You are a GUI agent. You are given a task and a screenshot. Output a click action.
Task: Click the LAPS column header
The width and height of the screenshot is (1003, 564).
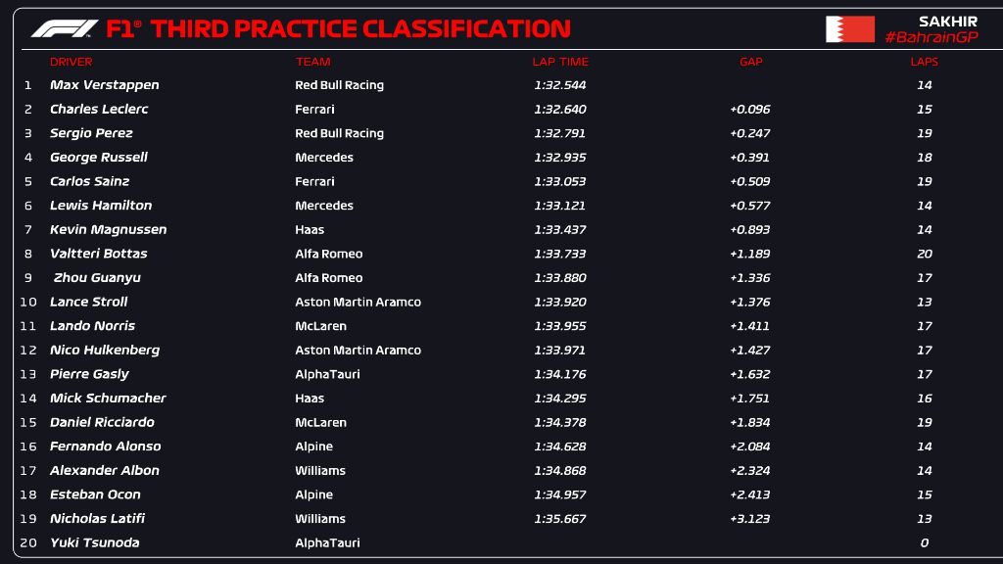924,62
